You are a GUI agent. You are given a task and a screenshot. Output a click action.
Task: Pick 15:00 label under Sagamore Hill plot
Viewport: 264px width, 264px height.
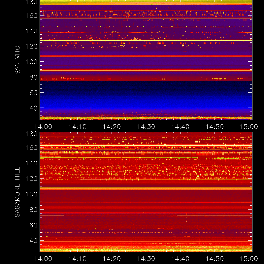click(x=249, y=259)
